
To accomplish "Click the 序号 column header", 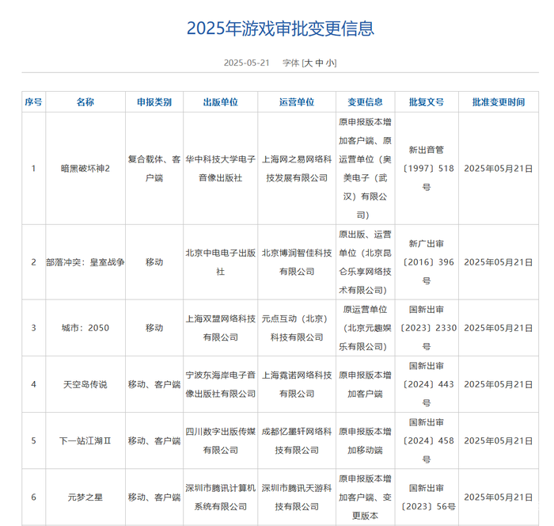I will pos(33,102).
